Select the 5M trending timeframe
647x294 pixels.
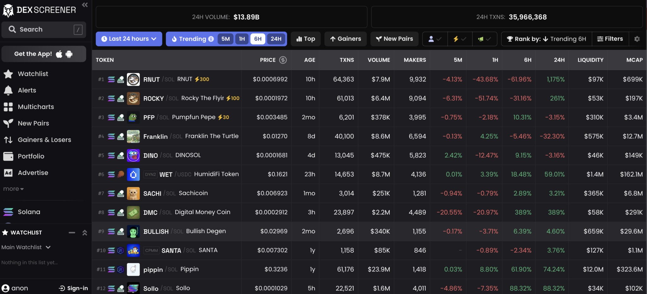pos(226,39)
